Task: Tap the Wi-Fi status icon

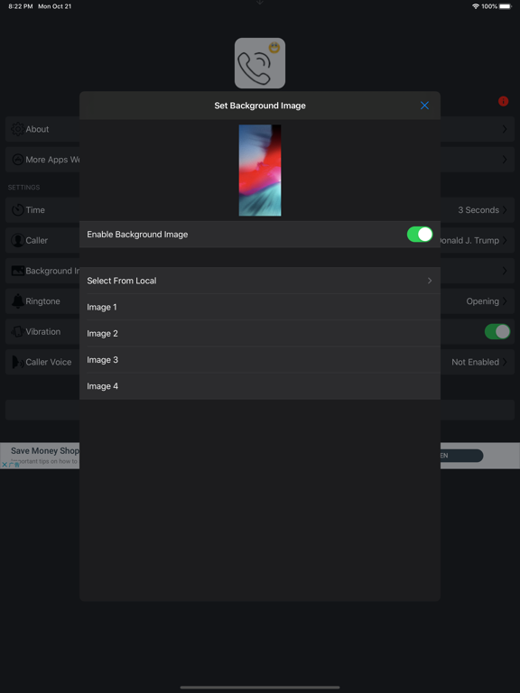Action: (476, 6)
